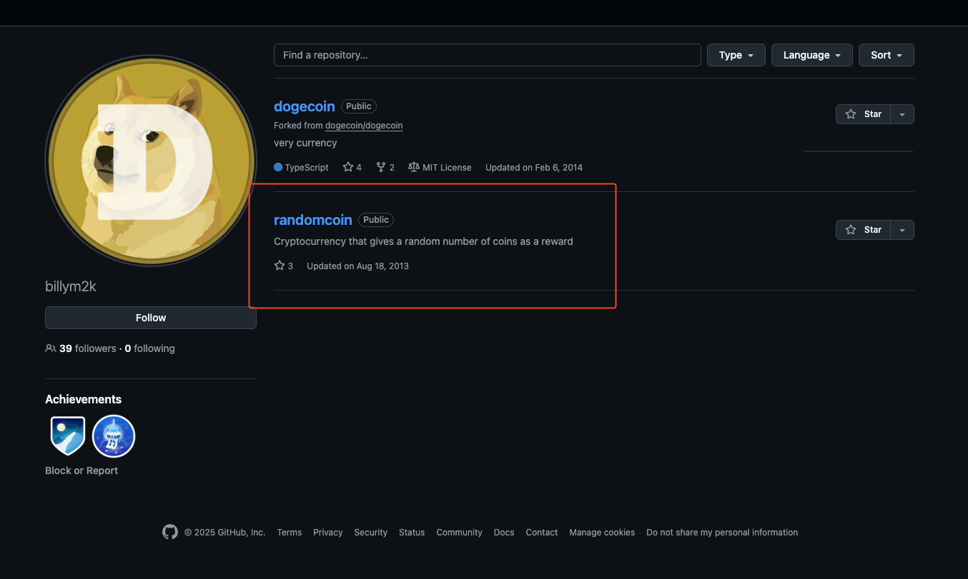Star the dogecoin repository
Image resolution: width=968 pixels, height=579 pixels.
(863, 114)
